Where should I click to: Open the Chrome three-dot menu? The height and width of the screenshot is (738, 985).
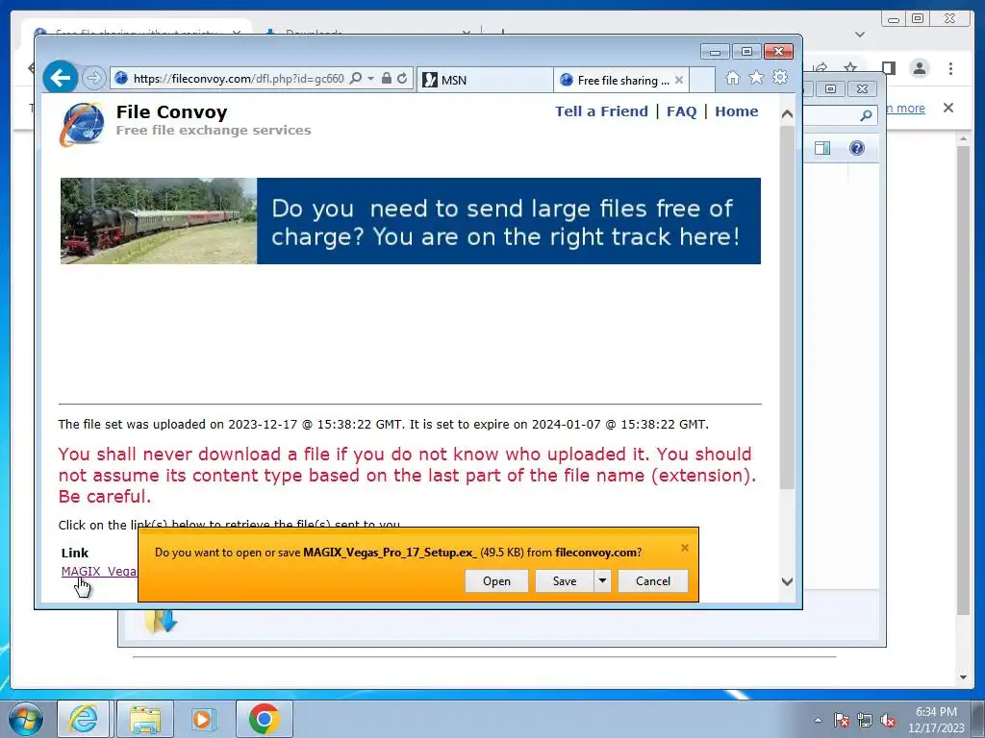[x=950, y=68]
